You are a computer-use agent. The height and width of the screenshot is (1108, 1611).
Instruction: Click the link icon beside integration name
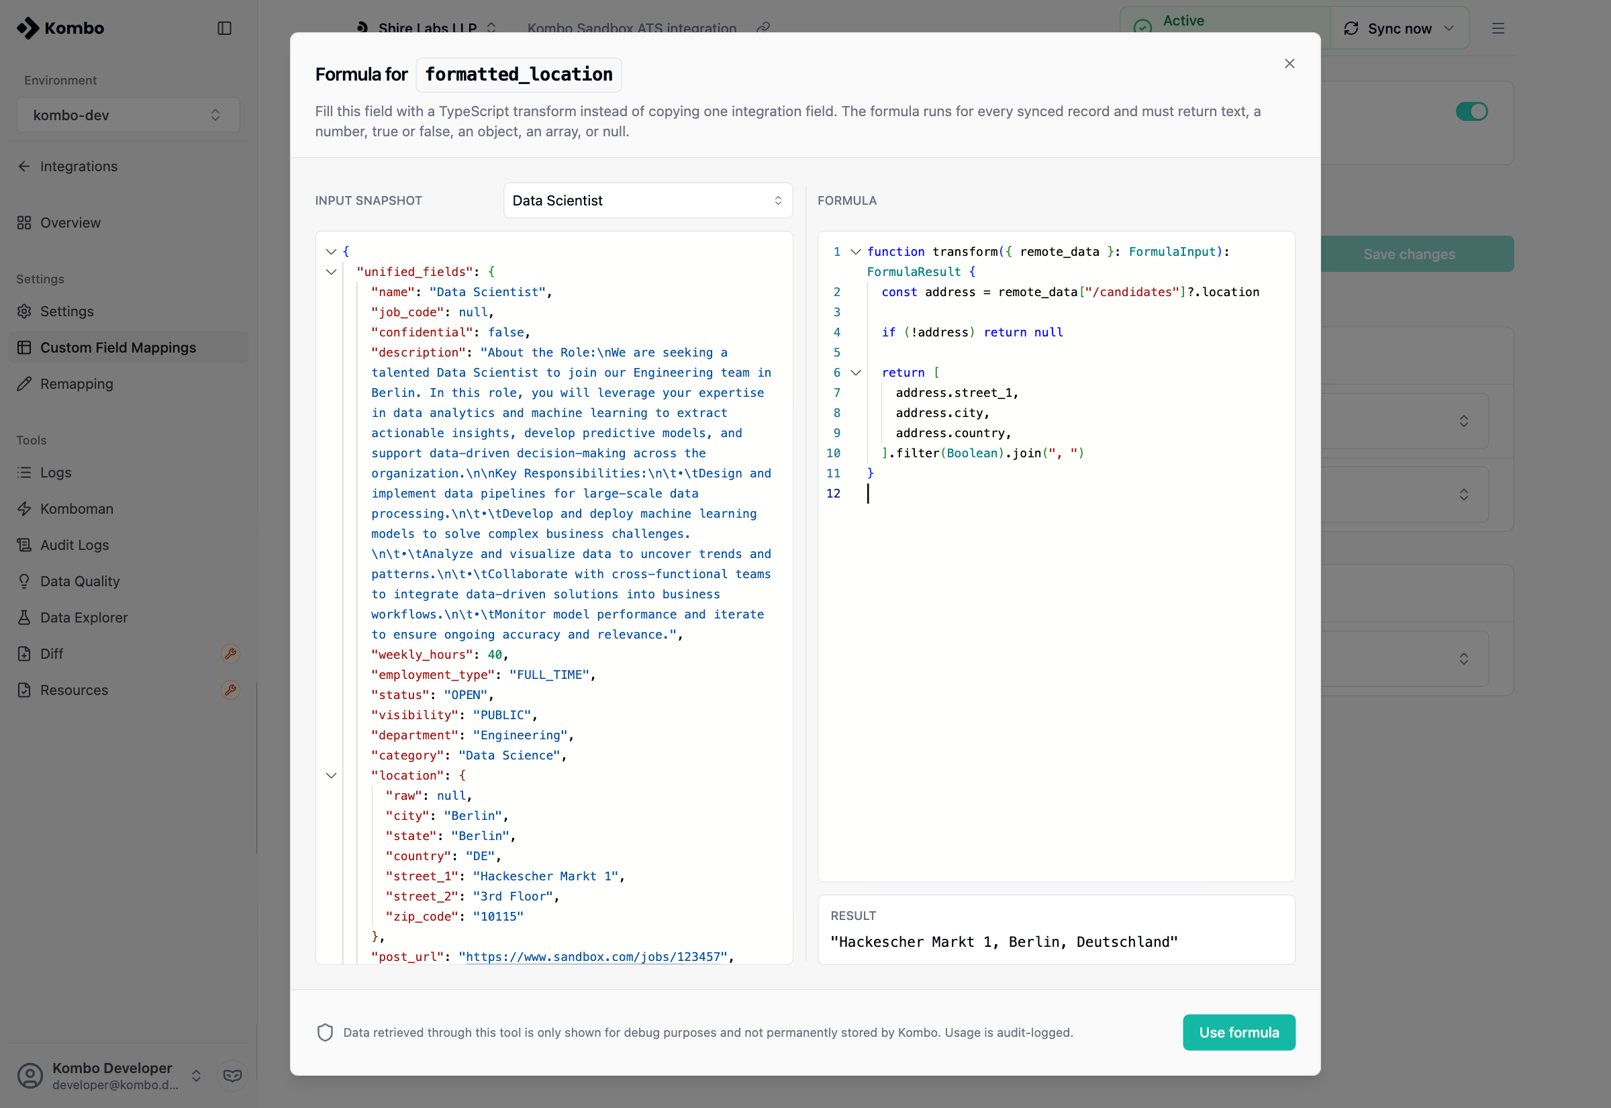pyautogui.click(x=763, y=28)
